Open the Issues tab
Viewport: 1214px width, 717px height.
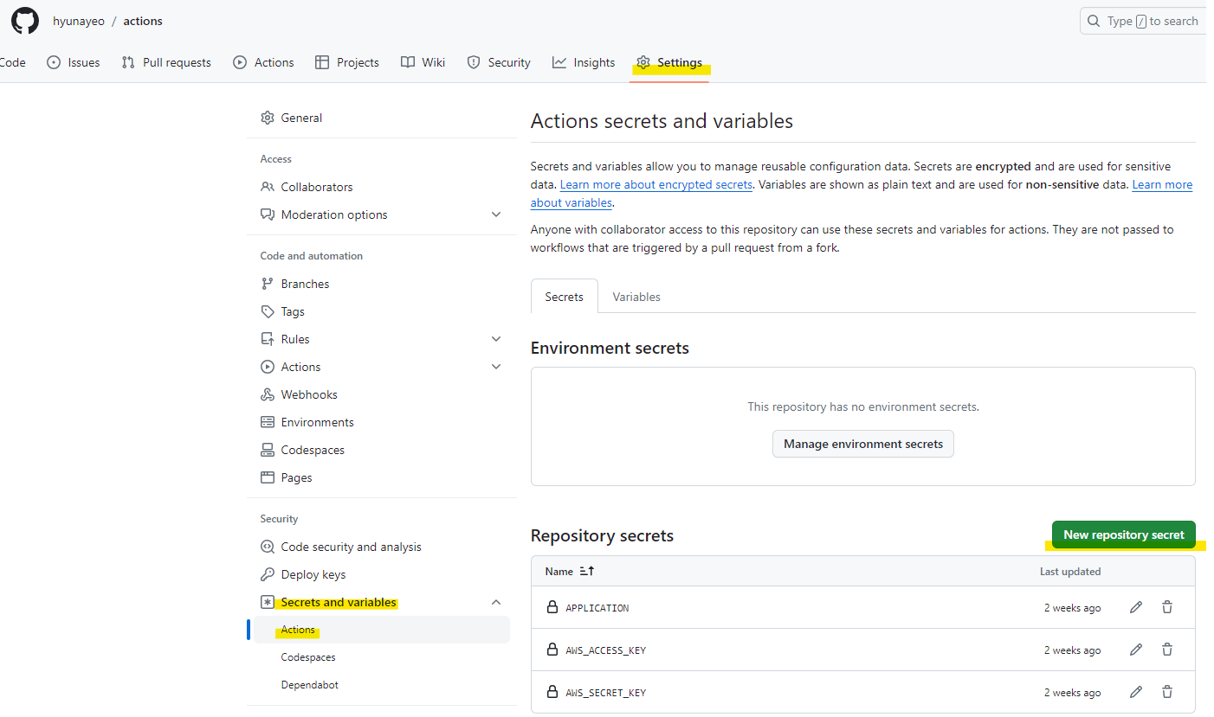74,62
